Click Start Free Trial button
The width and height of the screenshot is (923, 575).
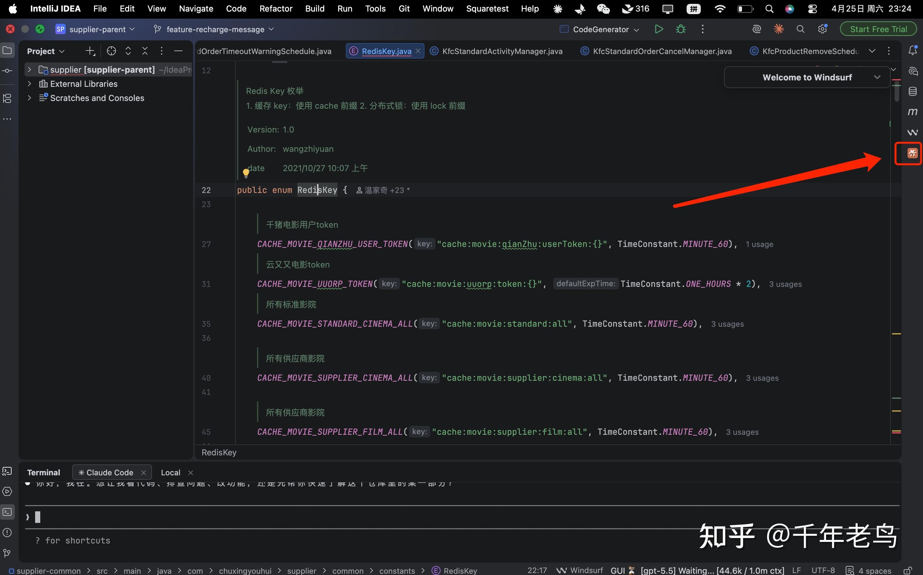878,29
